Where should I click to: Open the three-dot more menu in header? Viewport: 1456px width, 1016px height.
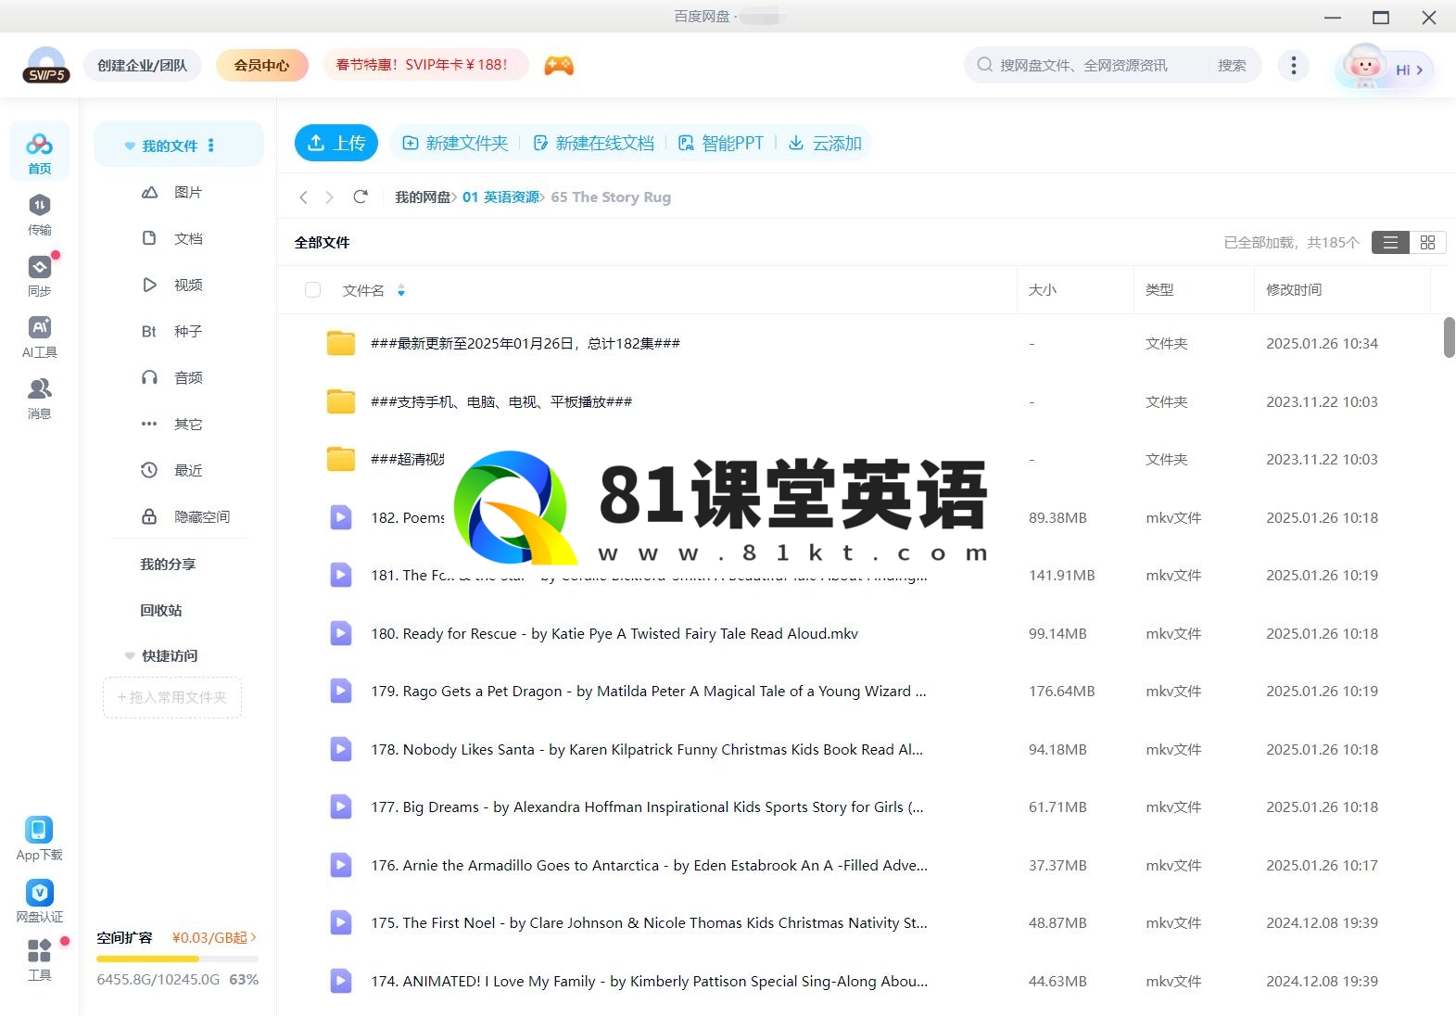point(1293,65)
